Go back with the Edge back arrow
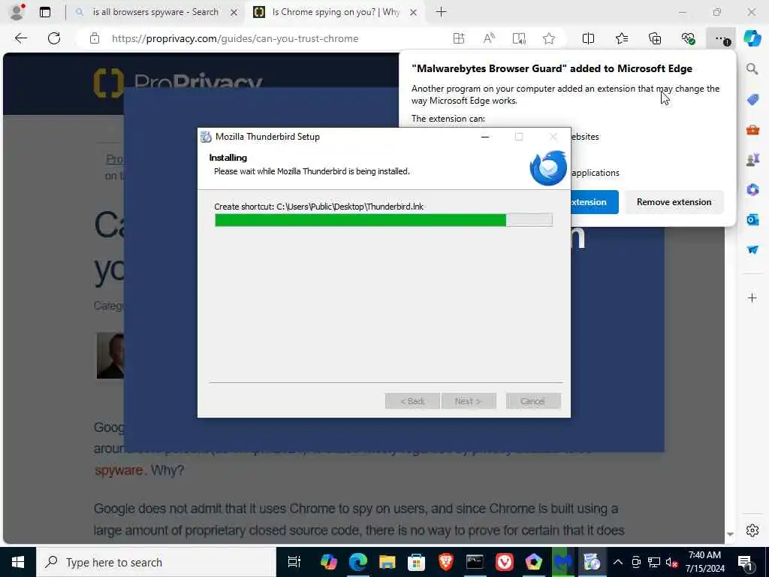 click(x=20, y=38)
